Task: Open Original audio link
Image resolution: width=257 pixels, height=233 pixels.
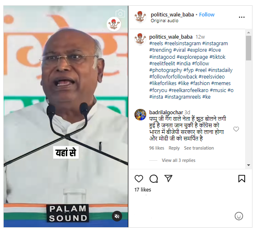Action: (x=164, y=21)
